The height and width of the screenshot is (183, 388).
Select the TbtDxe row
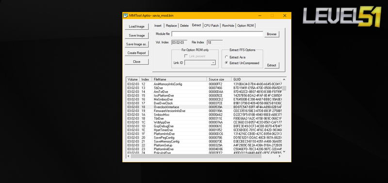point(204,118)
